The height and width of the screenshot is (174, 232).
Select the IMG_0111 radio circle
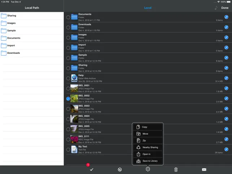click(68, 139)
